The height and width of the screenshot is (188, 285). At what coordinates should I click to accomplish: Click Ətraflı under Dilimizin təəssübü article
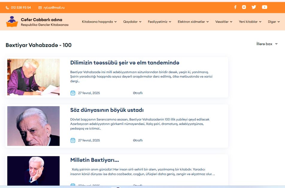coord(138,93)
